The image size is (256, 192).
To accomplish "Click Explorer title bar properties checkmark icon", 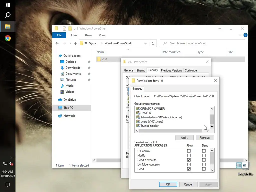I will pyautogui.click(x=64, y=28).
